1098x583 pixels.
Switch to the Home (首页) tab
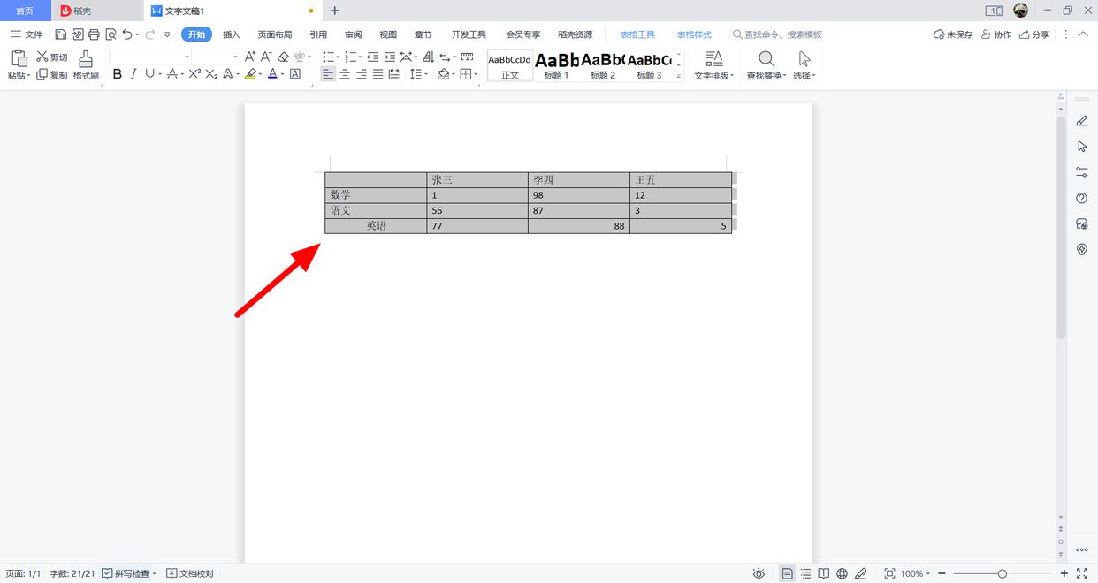25,11
